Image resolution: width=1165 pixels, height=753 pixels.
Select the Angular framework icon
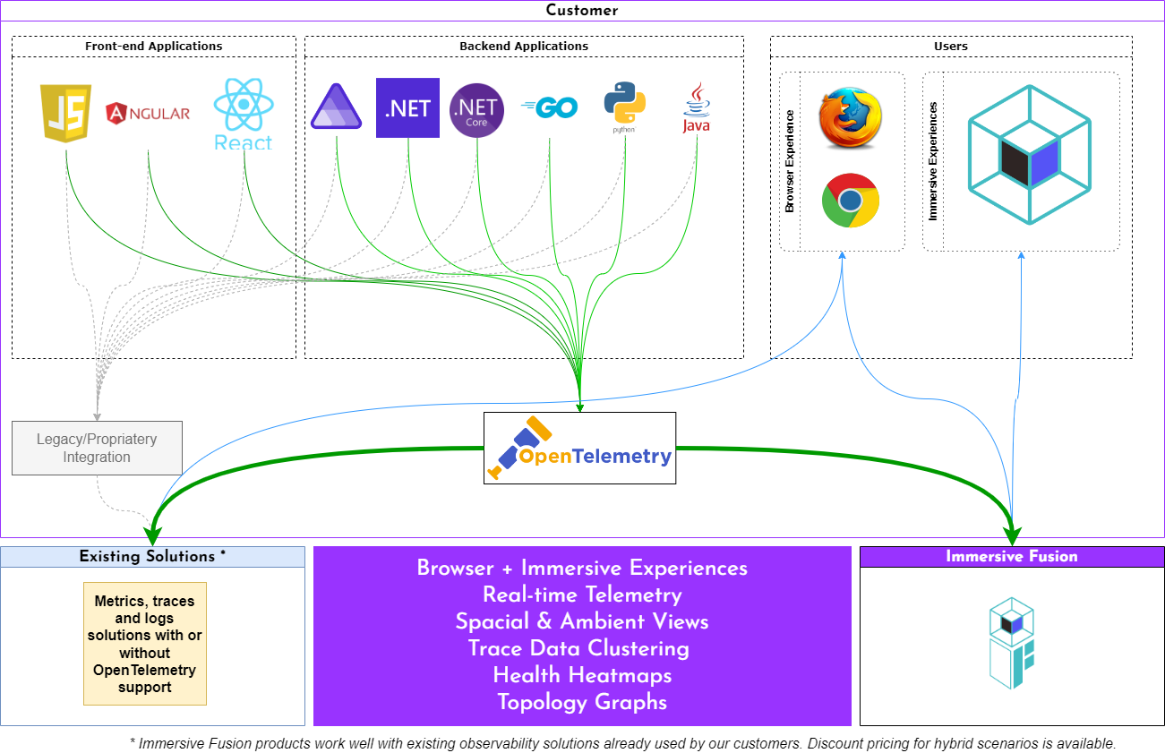click(x=148, y=112)
